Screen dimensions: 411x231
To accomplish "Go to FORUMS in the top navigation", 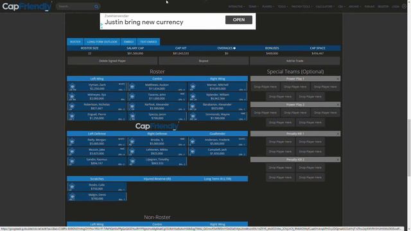I will pyautogui.click(x=369, y=6).
